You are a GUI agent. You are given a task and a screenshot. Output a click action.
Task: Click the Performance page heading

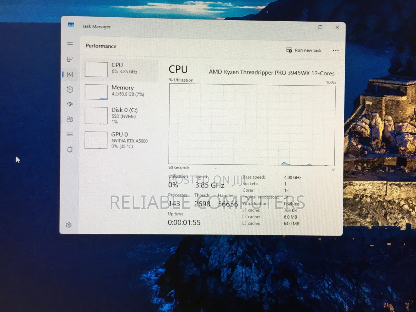coord(101,46)
